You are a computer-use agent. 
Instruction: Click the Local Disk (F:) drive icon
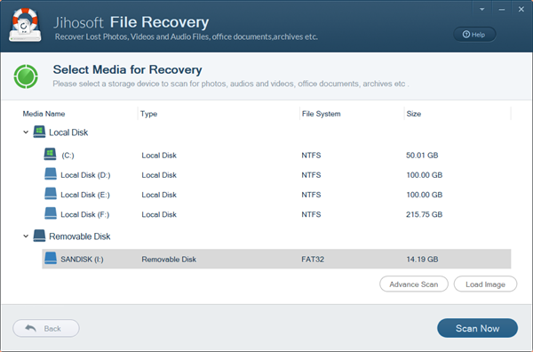click(x=51, y=213)
